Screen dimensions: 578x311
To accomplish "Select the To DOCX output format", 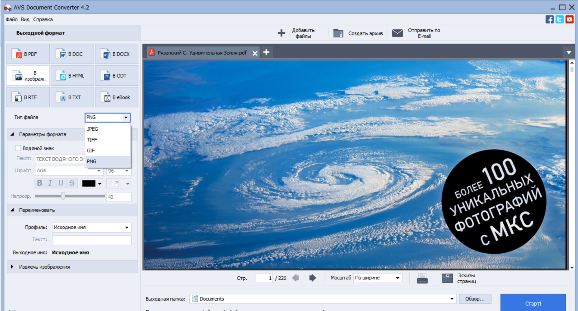I will (117, 54).
